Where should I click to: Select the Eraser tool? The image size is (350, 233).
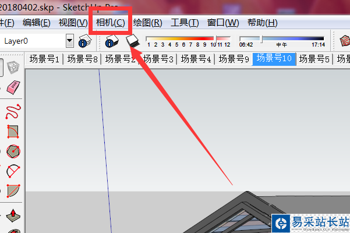coord(13,87)
